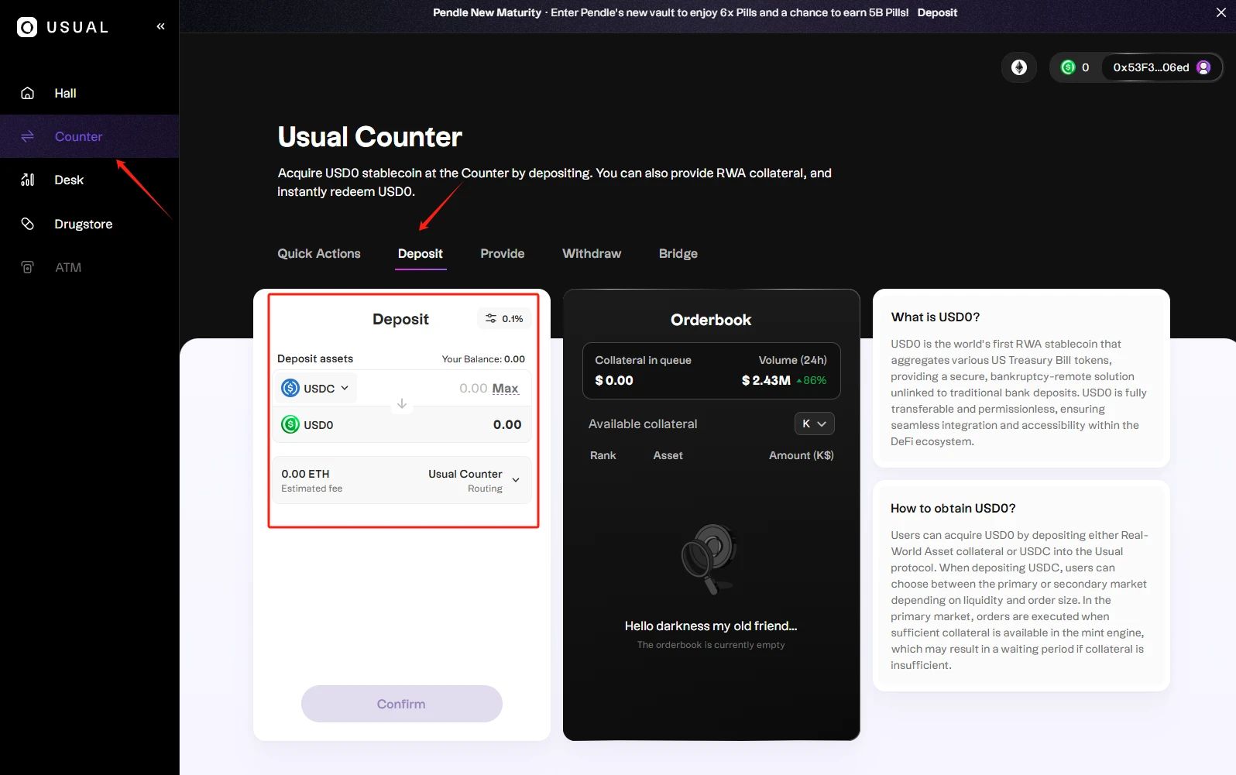Click the 'Usual Counter' page heading
Viewport: 1236px width, 775px height.
pos(370,137)
